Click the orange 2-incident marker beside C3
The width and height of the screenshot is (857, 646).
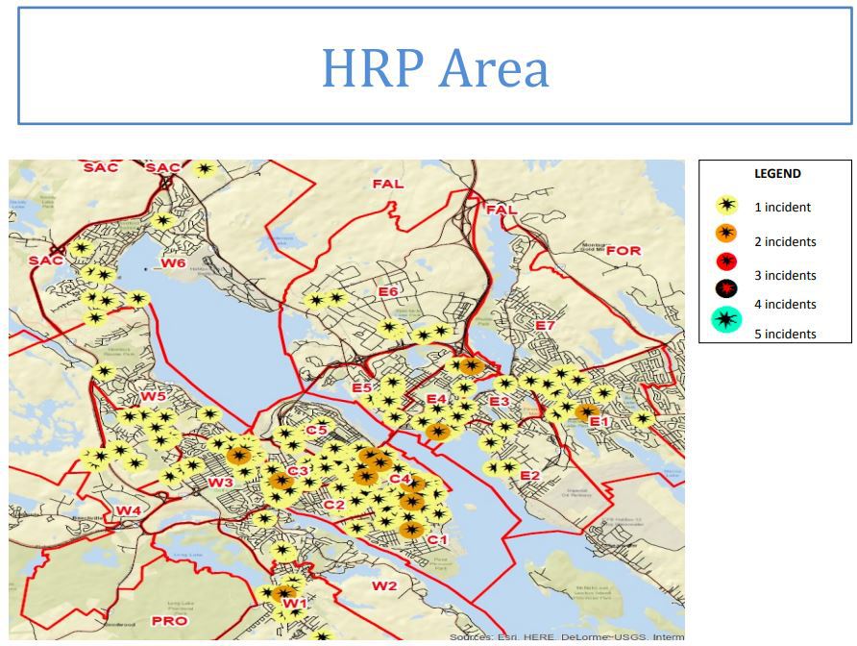(x=282, y=482)
